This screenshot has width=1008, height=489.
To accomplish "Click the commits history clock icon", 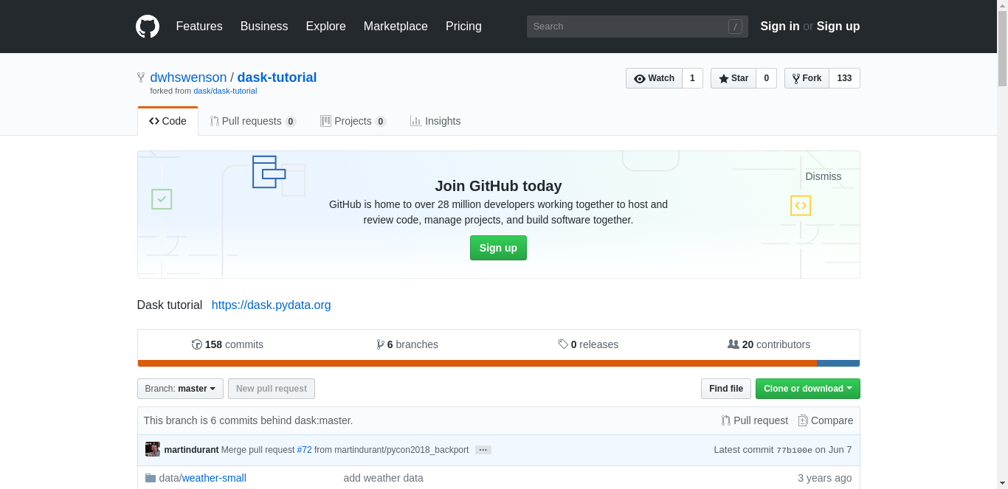I will 197,344.
